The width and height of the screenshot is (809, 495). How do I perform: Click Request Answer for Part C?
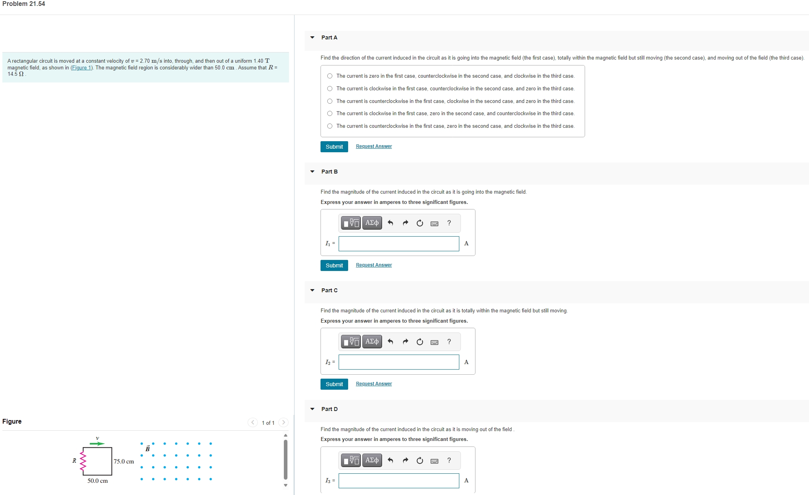click(x=374, y=384)
